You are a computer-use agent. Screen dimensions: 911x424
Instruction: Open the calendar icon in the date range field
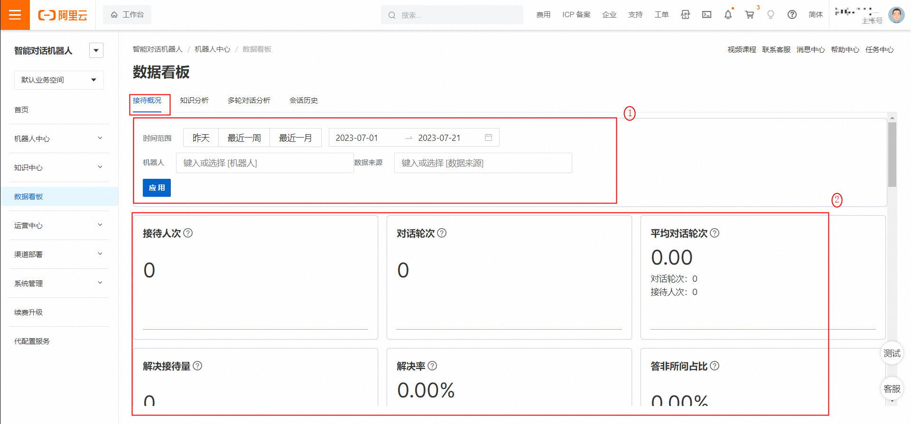(x=488, y=138)
